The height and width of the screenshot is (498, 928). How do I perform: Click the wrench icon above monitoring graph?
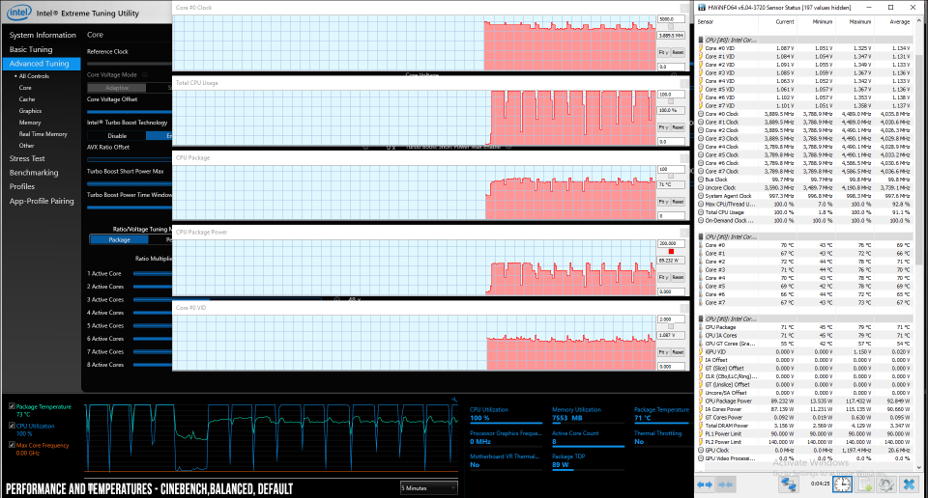453,399
